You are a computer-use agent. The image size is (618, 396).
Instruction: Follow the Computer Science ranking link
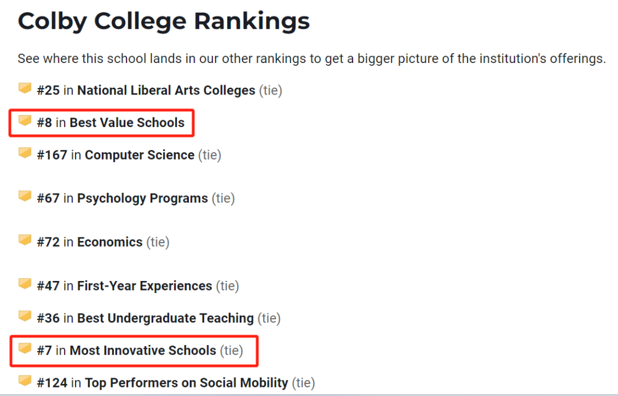click(139, 155)
